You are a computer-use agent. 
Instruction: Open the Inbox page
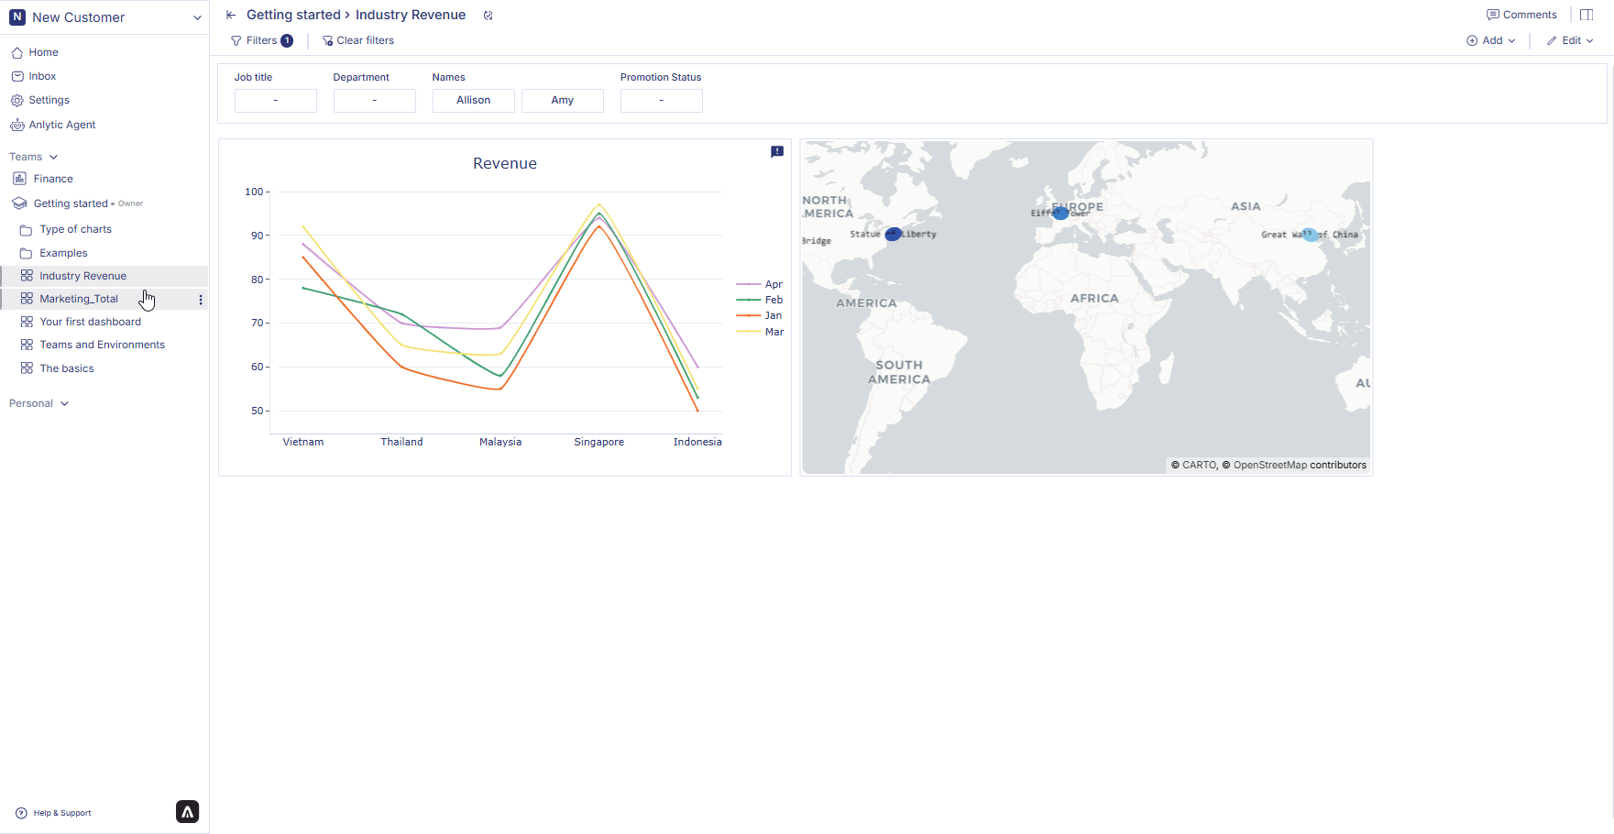click(42, 76)
